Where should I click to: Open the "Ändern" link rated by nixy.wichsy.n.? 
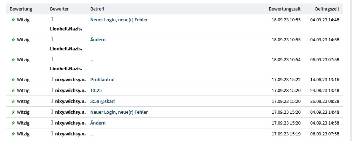[98, 123]
